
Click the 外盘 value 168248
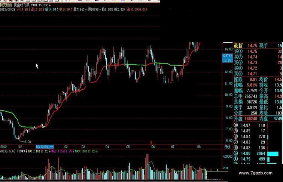(251, 119)
